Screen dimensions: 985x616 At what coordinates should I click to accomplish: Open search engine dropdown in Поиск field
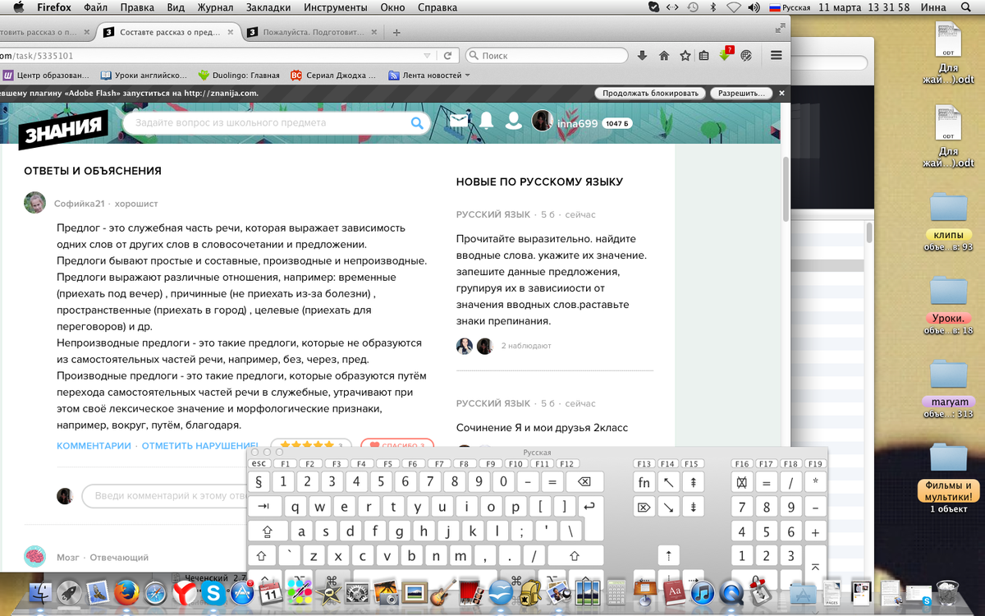tap(473, 56)
